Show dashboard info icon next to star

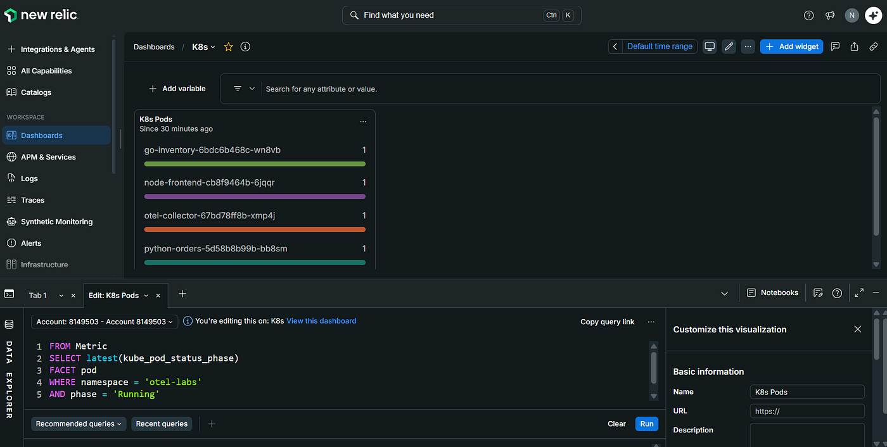point(245,47)
